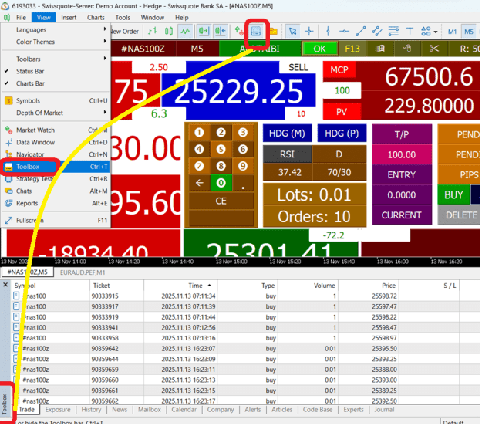Toggle Navigator in the View menu
Screen dimensions: 482x426
56,154
